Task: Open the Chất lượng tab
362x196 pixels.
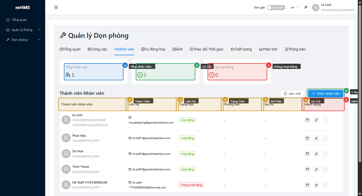Action: 241,49
